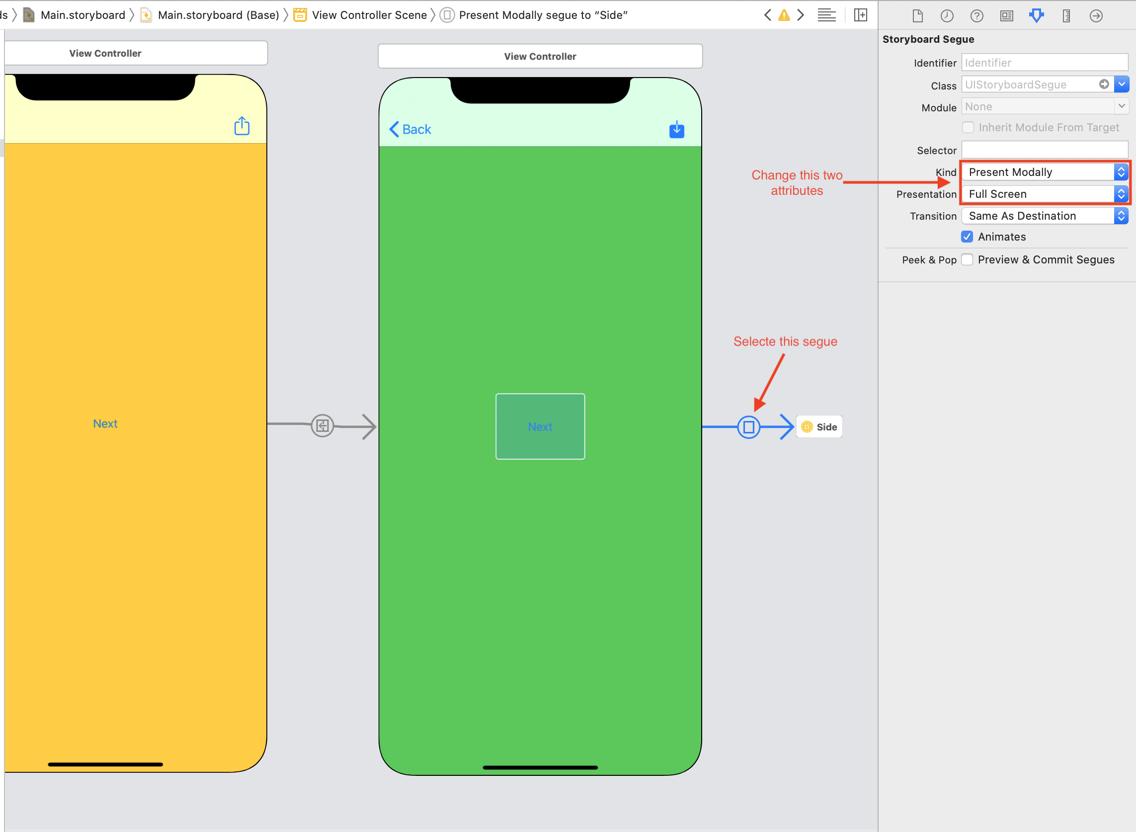Viewport: 1136px width, 832px height.
Task: Click the Next button in green controller
Action: [x=539, y=426]
